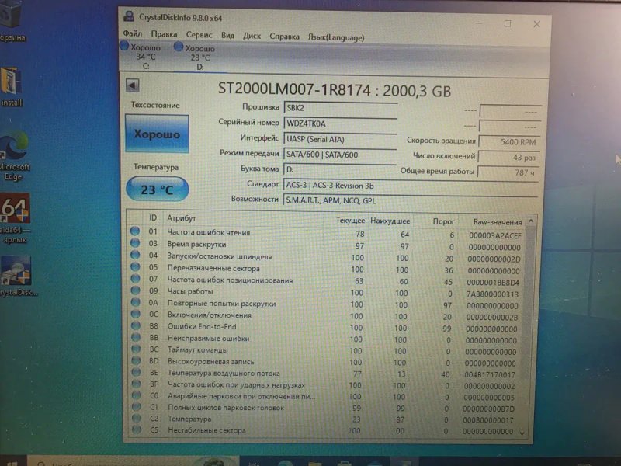Click the Порог column header
621x466 pixels.
click(x=443, y=221)
